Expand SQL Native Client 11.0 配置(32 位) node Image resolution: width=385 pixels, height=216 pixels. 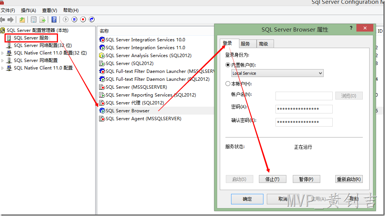point(3,53)
